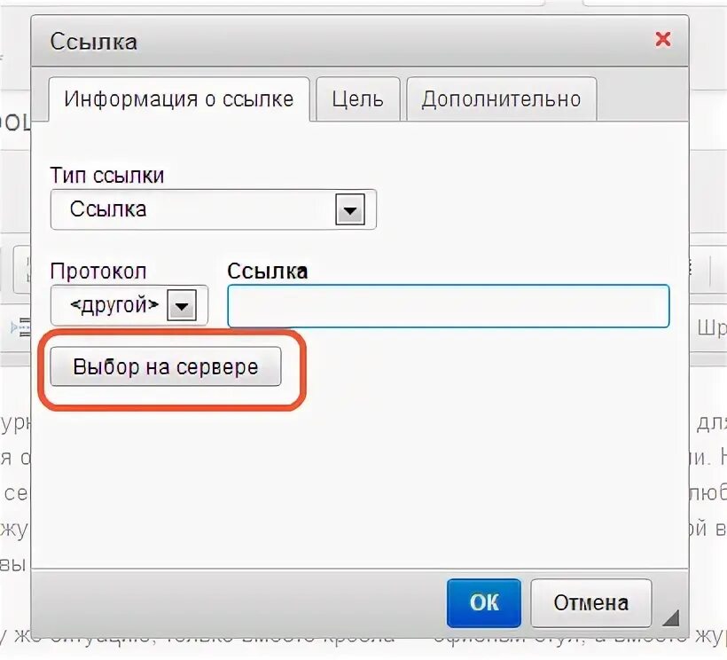
Task: Focus the Ссылка URL input field
Action: pyautogui.click(x=449, y=306)
